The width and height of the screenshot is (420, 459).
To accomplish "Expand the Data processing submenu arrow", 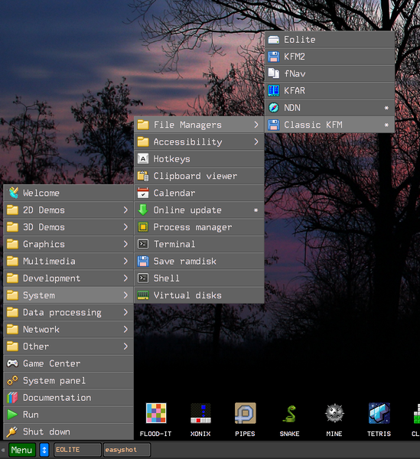I will pos(125,312).
